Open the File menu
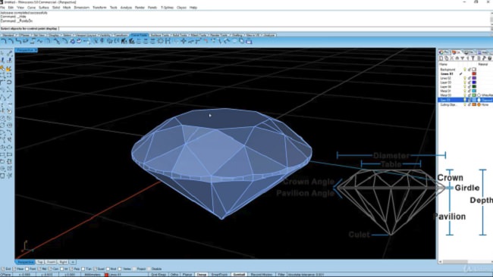Screen dimensions: 493x277 [x=2, y=8]
